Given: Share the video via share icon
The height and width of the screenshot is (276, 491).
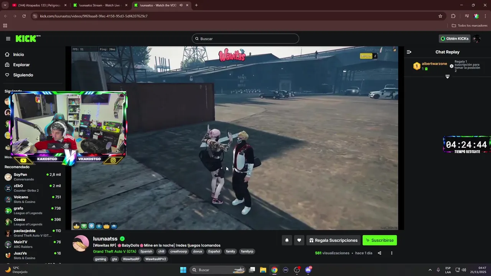Looking at the screenshot, I should click(x=379, y=253).
